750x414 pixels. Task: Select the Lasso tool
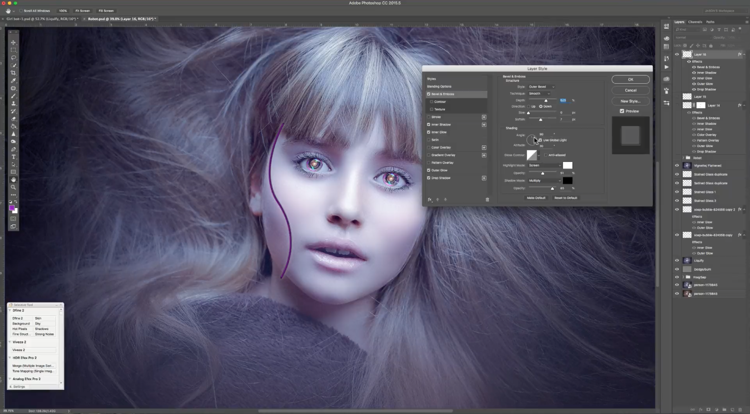click(14, 58)
